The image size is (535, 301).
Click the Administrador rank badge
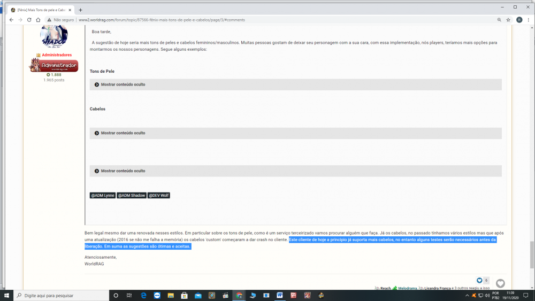[x=53, y=65]
